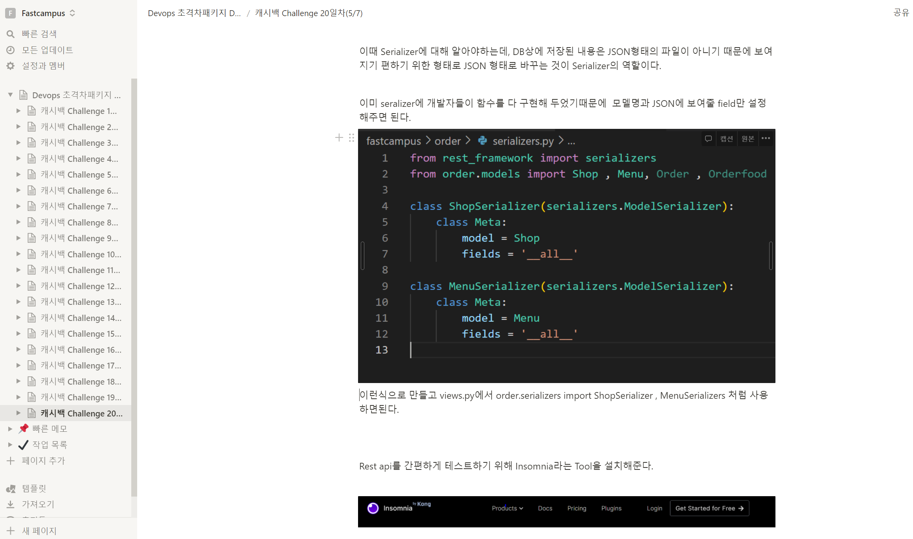
Task: Click the comment icon on code image
Action: [x=708, y=139]
